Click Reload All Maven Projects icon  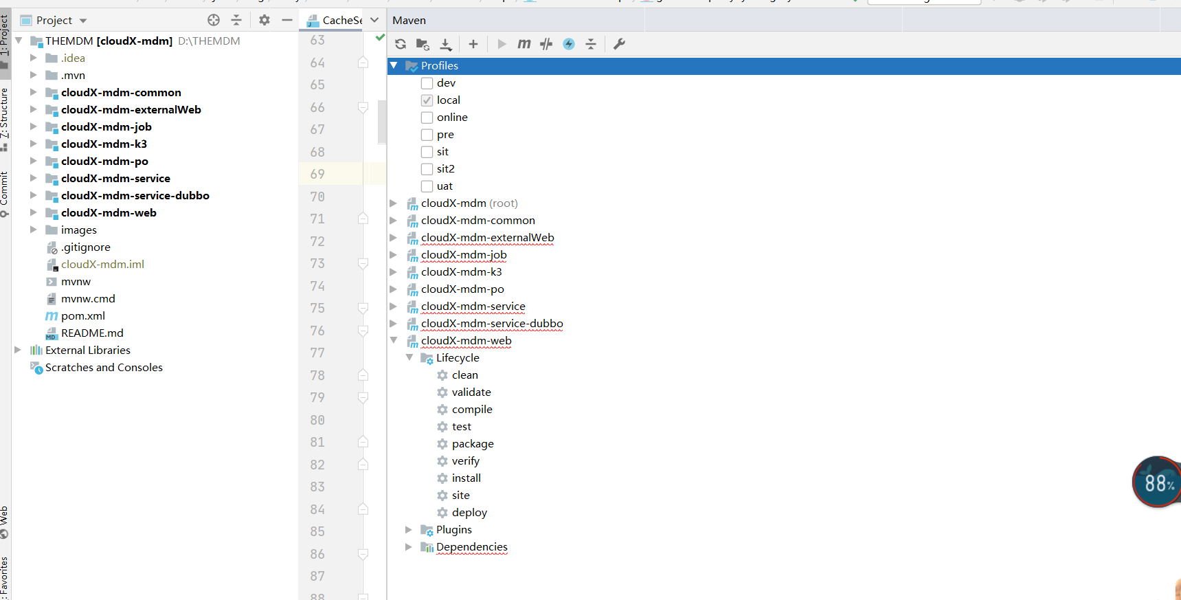click(x=401, y=44)
